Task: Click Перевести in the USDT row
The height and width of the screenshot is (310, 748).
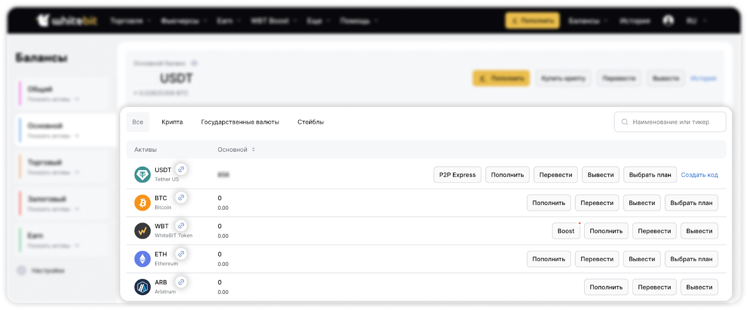Action: [556, 175]
